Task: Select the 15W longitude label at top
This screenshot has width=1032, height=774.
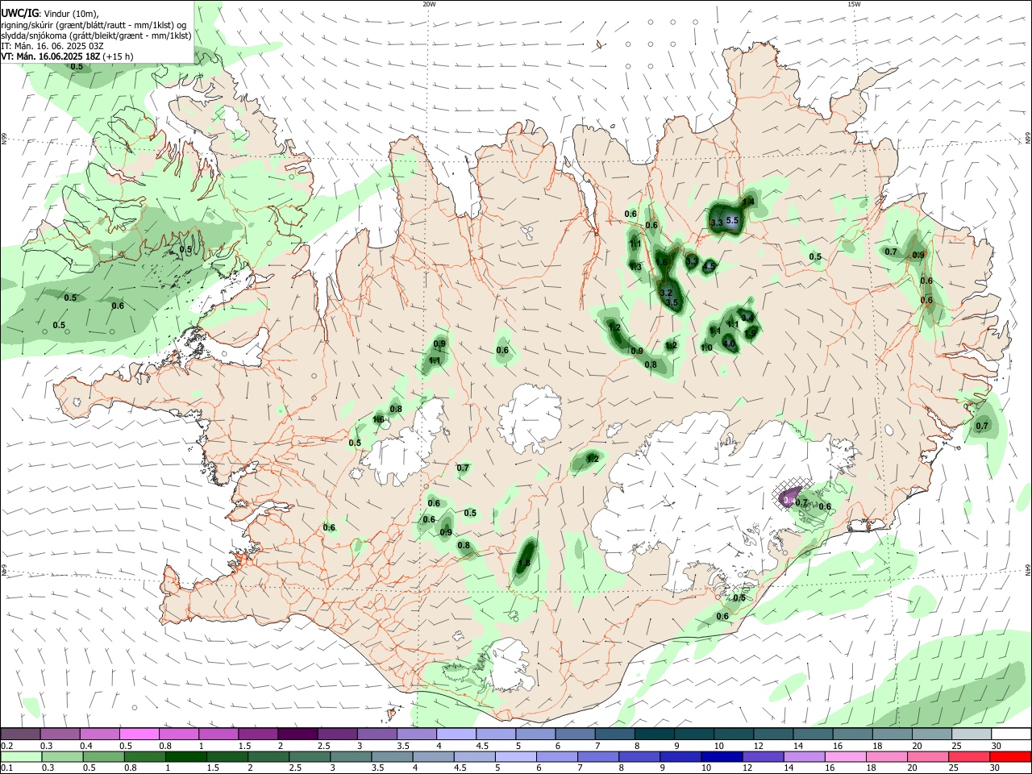Action: pos(854,4)
